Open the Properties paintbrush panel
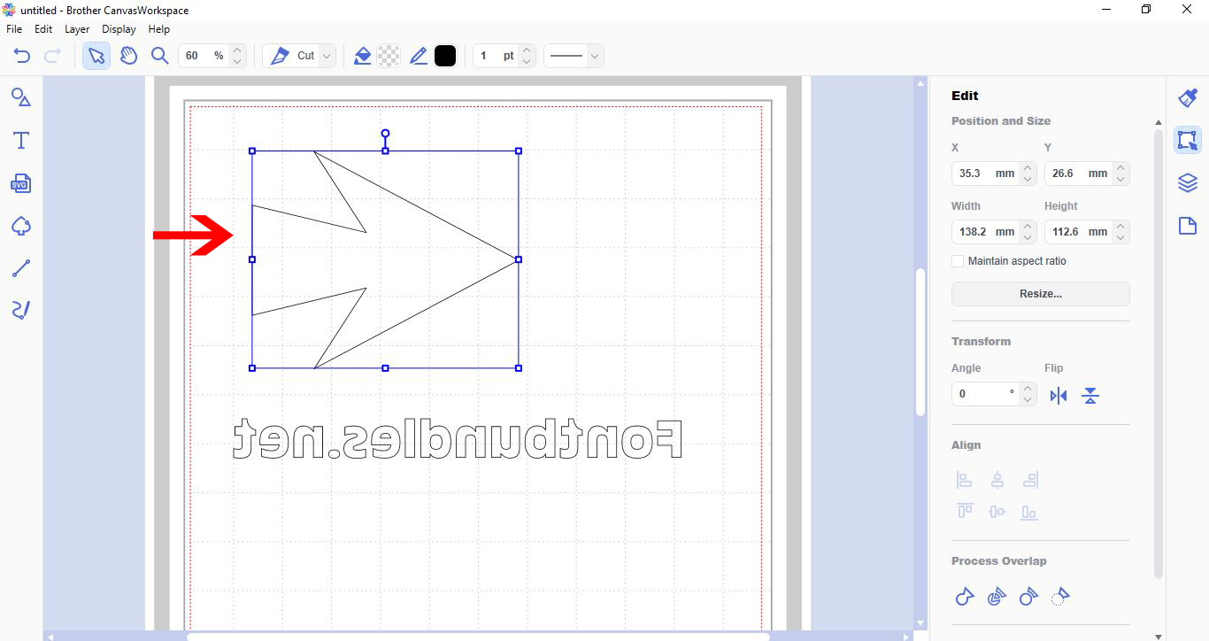 tap(1188, 97)
